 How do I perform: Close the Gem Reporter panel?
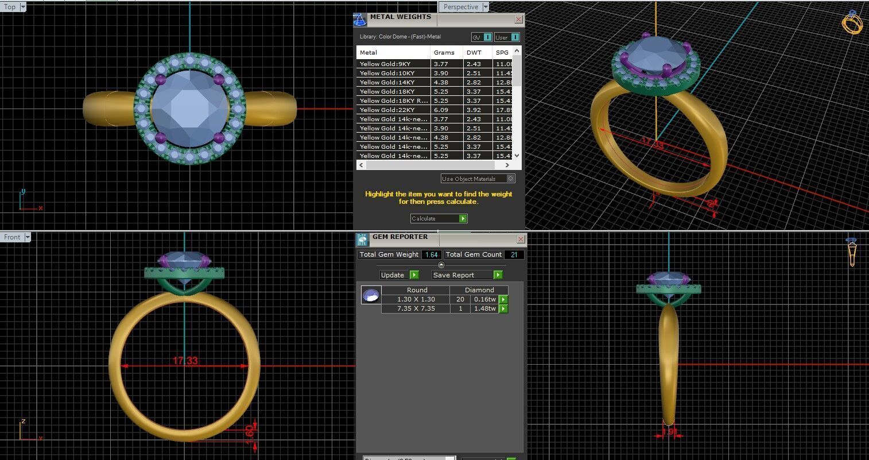[521, 239]
